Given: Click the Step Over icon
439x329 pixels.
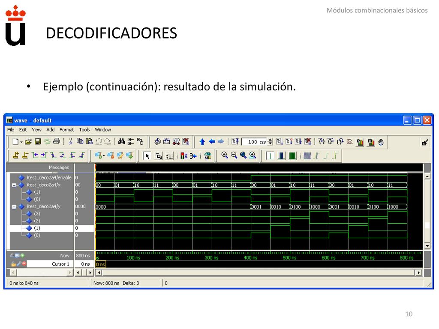Looking at the screenshot, I should tap(331, 141).
